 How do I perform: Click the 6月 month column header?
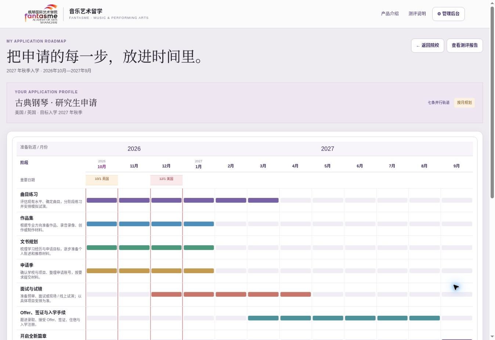[360, 166]
